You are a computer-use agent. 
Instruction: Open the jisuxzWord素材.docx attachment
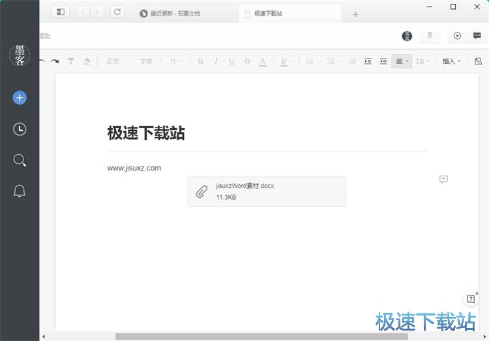click(267, 191)
